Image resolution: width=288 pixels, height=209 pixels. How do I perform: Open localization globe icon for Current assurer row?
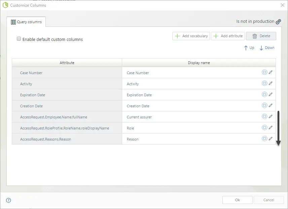coord(264,116)
